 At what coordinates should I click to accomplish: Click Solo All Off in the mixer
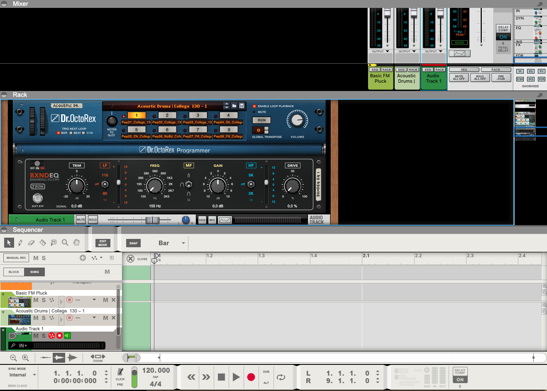click(480, 78)
